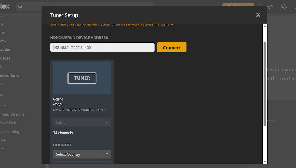Click the HDHomeRun device address field

click(x=102, y=47)
